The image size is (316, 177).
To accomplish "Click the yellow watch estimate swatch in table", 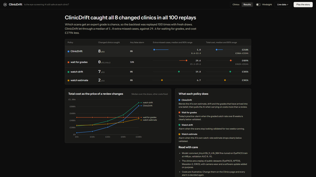I will point(69,80).
